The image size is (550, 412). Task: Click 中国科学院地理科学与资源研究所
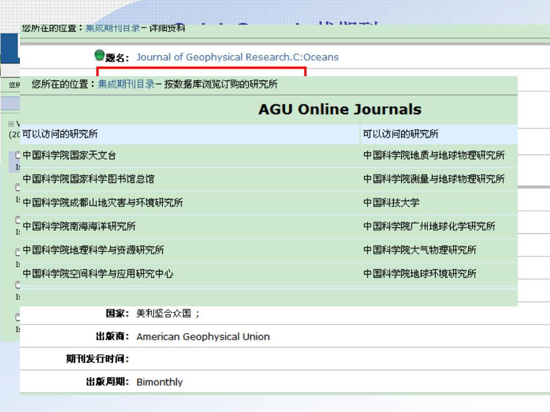point(93,250)
